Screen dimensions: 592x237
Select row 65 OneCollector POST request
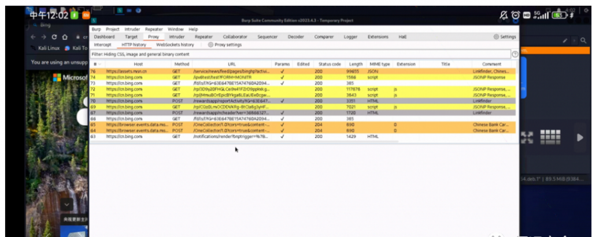[302, 125]
